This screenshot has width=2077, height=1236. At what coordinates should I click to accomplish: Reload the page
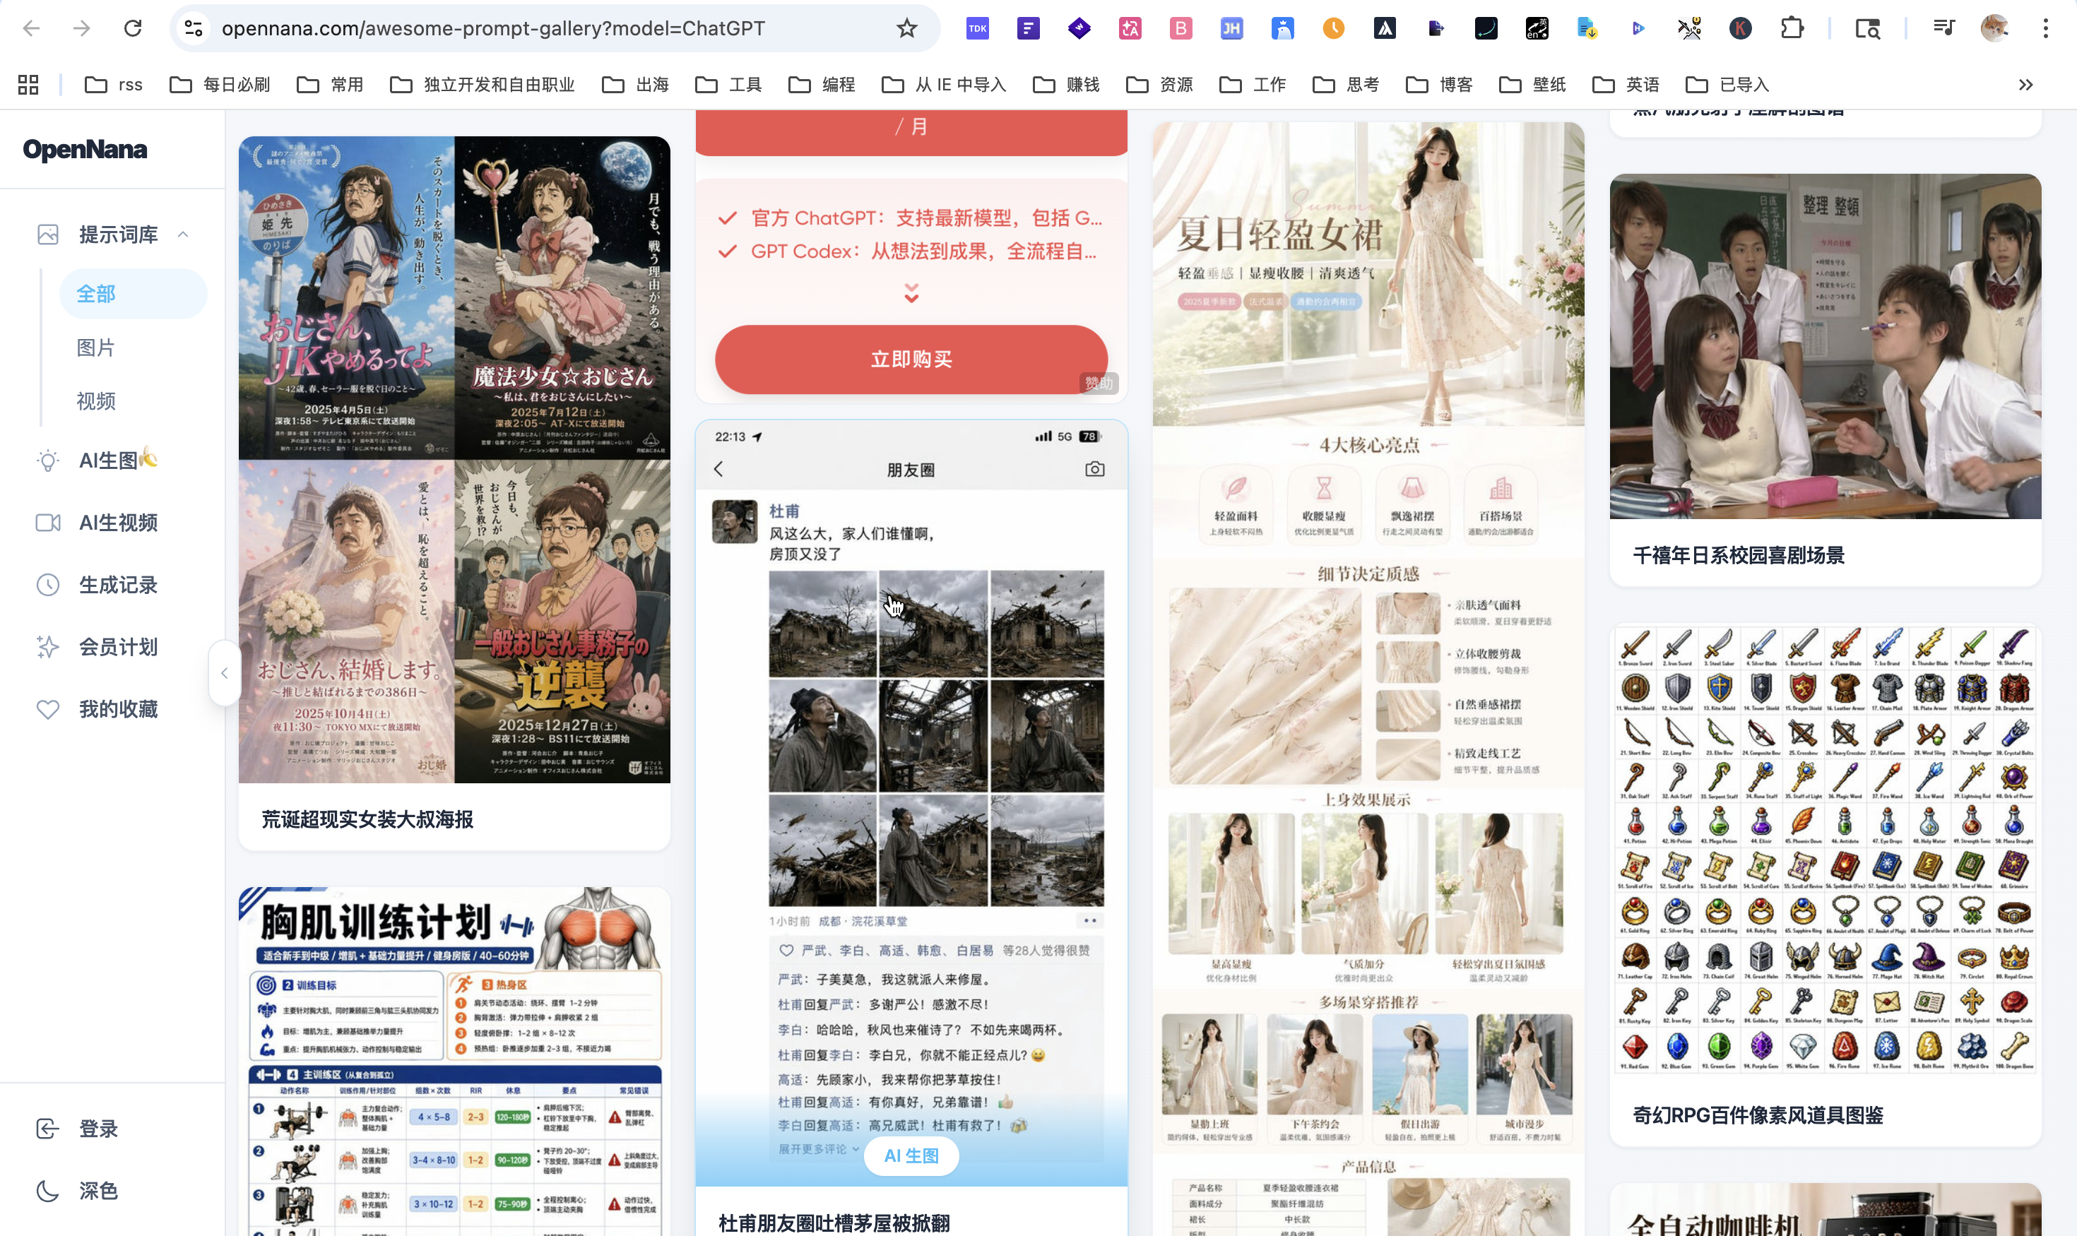133,28
